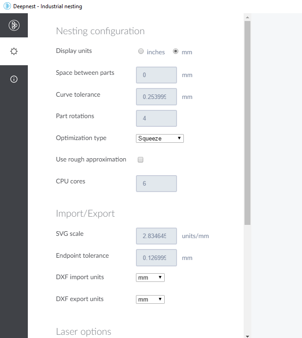Open the Deepnest home tab in sidebar
The width and height of the screenshot is (302, 338).
click(x=14, y=25)
